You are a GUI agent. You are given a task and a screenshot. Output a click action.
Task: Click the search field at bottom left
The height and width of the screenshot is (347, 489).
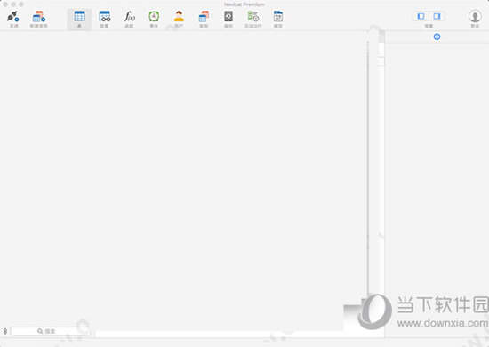pyautogui.click(x=51, y=331)
